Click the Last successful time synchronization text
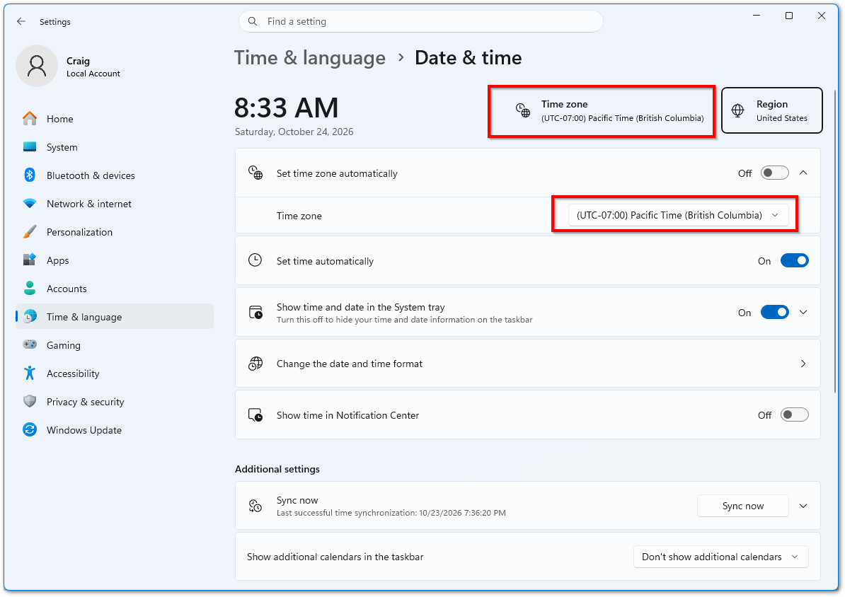The height and width of the screenshot is (597, 845). tap(391, 513)
